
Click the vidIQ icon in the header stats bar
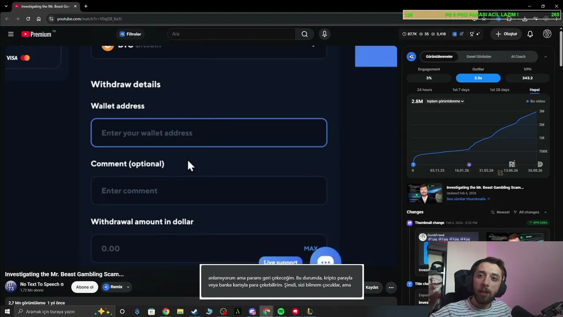[x=455, y=34]
